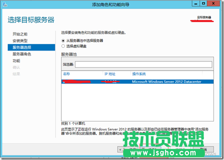
Task: Open the 服务器选择 step
Action: tap(32, 48)
